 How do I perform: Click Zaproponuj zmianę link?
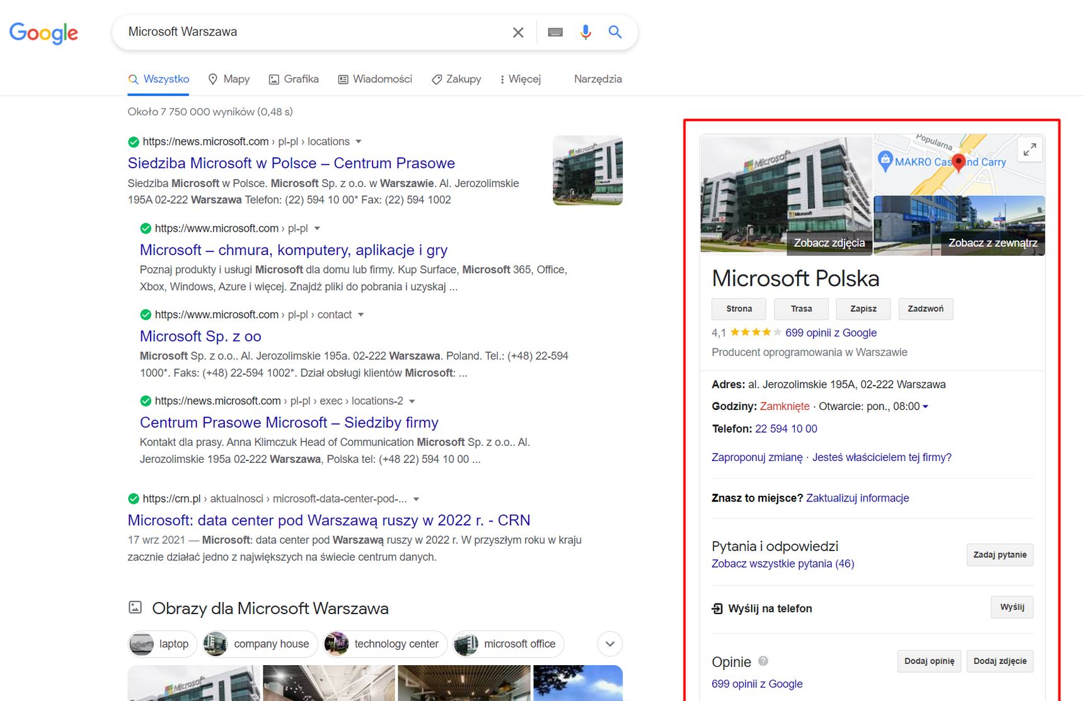coord(757,457)
